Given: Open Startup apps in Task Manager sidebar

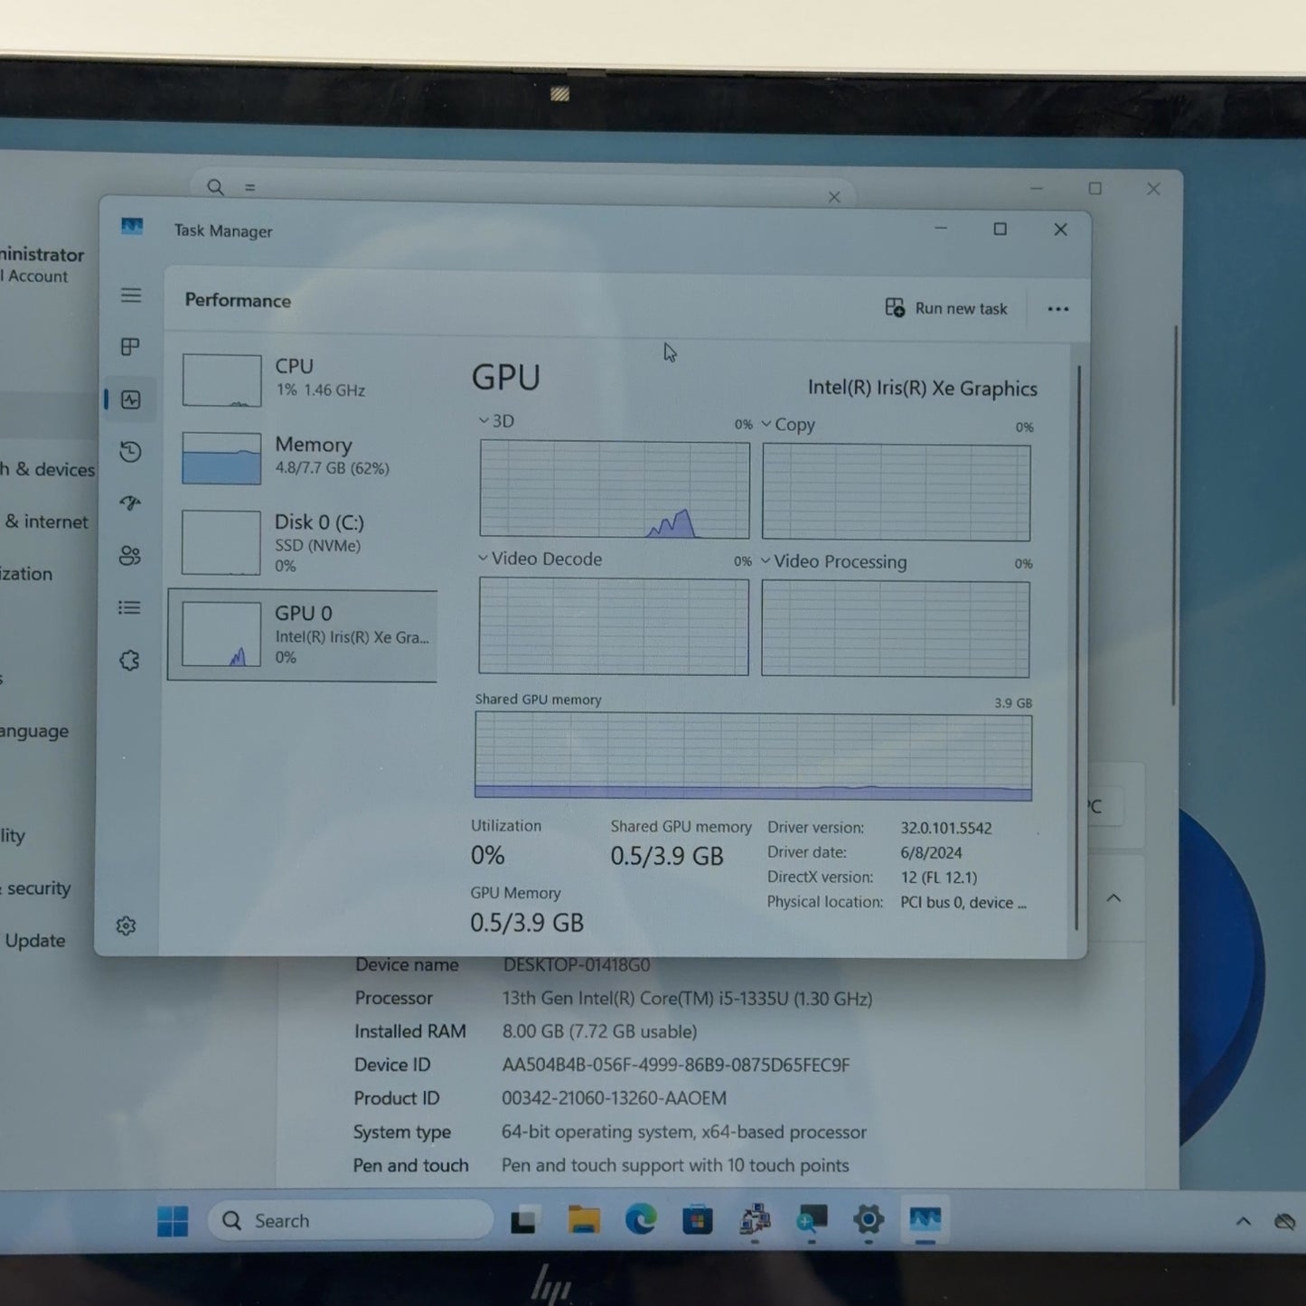Looking at the screenshot, I should click(x=130, y=503).
